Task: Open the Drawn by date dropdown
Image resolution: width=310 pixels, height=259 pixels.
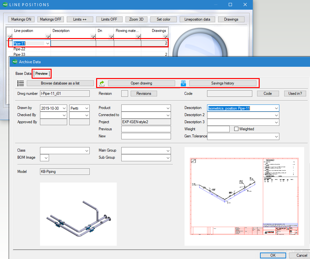Action: (63, 108)
